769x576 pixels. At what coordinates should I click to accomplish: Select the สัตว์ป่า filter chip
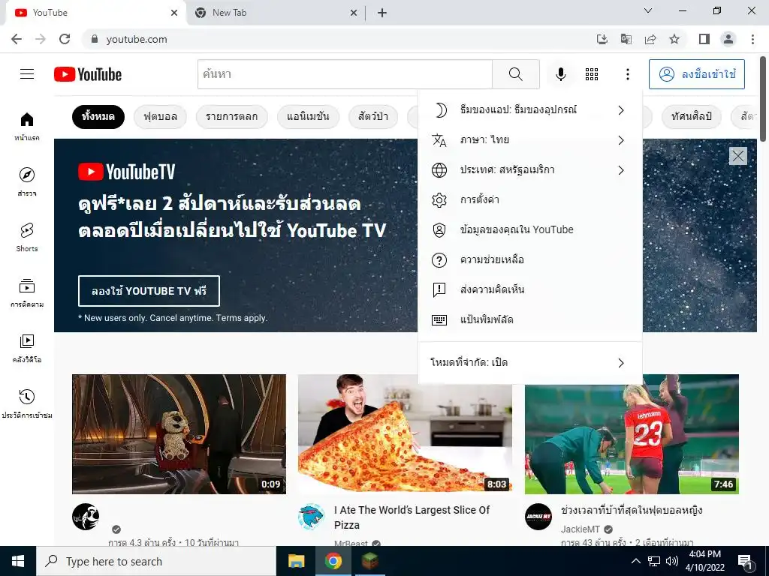372,116
